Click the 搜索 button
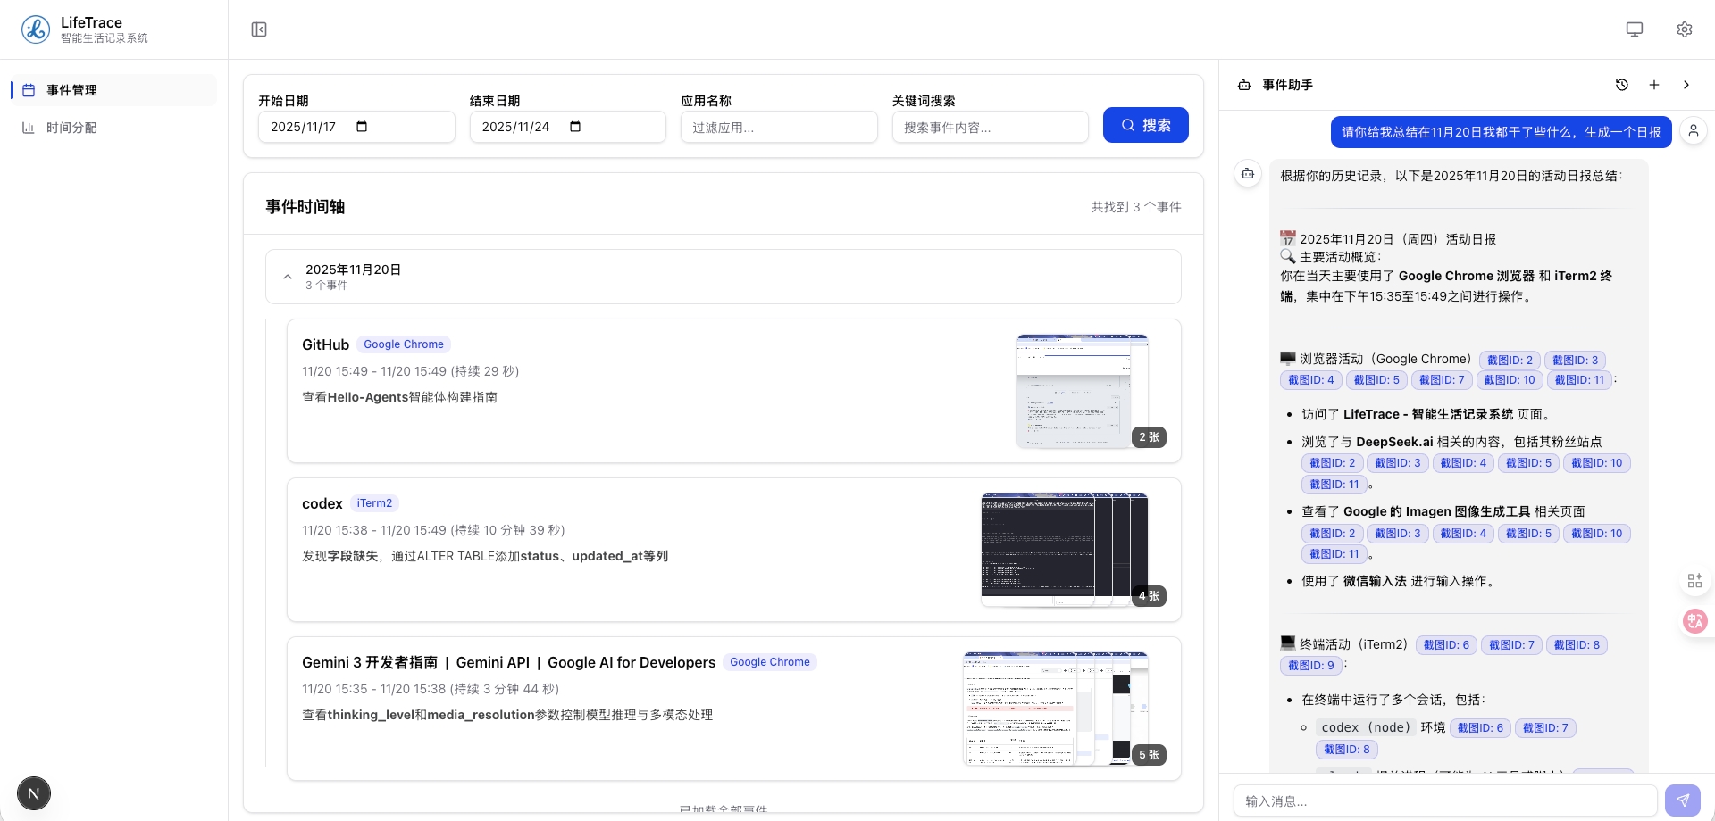Screen dimensions: 1715x821 [1146, 125]
